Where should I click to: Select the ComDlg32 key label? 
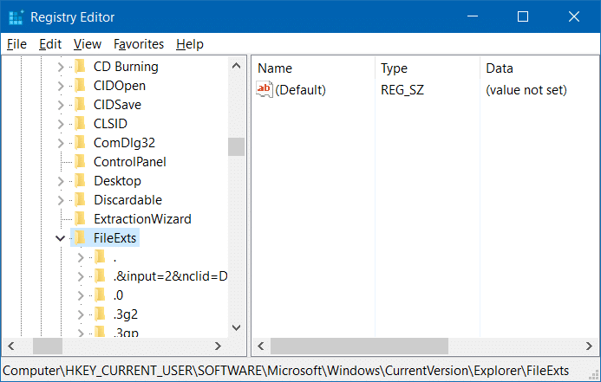pos(125,143)
